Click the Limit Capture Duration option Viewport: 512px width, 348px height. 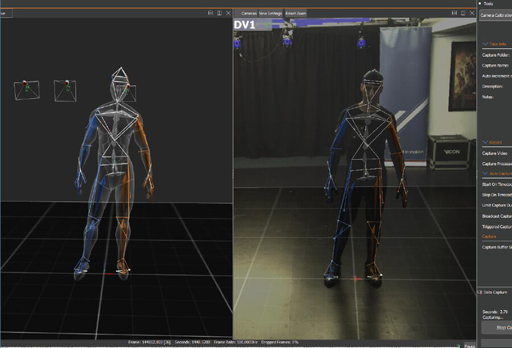497,205
